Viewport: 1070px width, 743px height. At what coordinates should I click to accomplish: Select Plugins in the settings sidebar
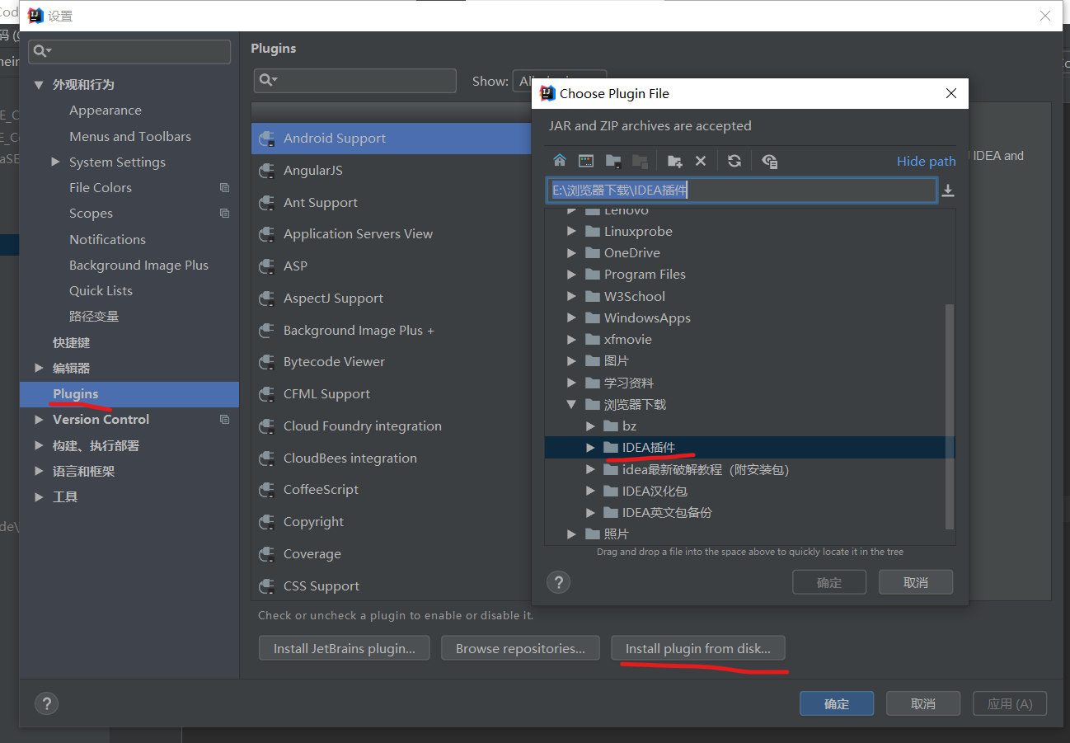77,394
